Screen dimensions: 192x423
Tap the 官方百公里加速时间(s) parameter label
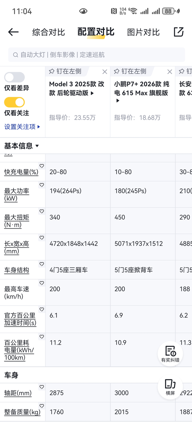(x=20, y=319)
